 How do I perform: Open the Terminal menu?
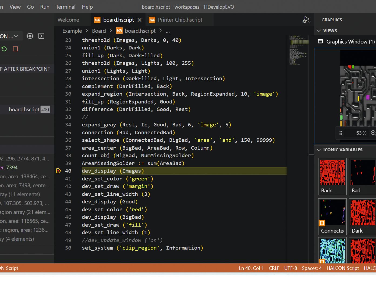pyautogui.click(x=66, y=7)
